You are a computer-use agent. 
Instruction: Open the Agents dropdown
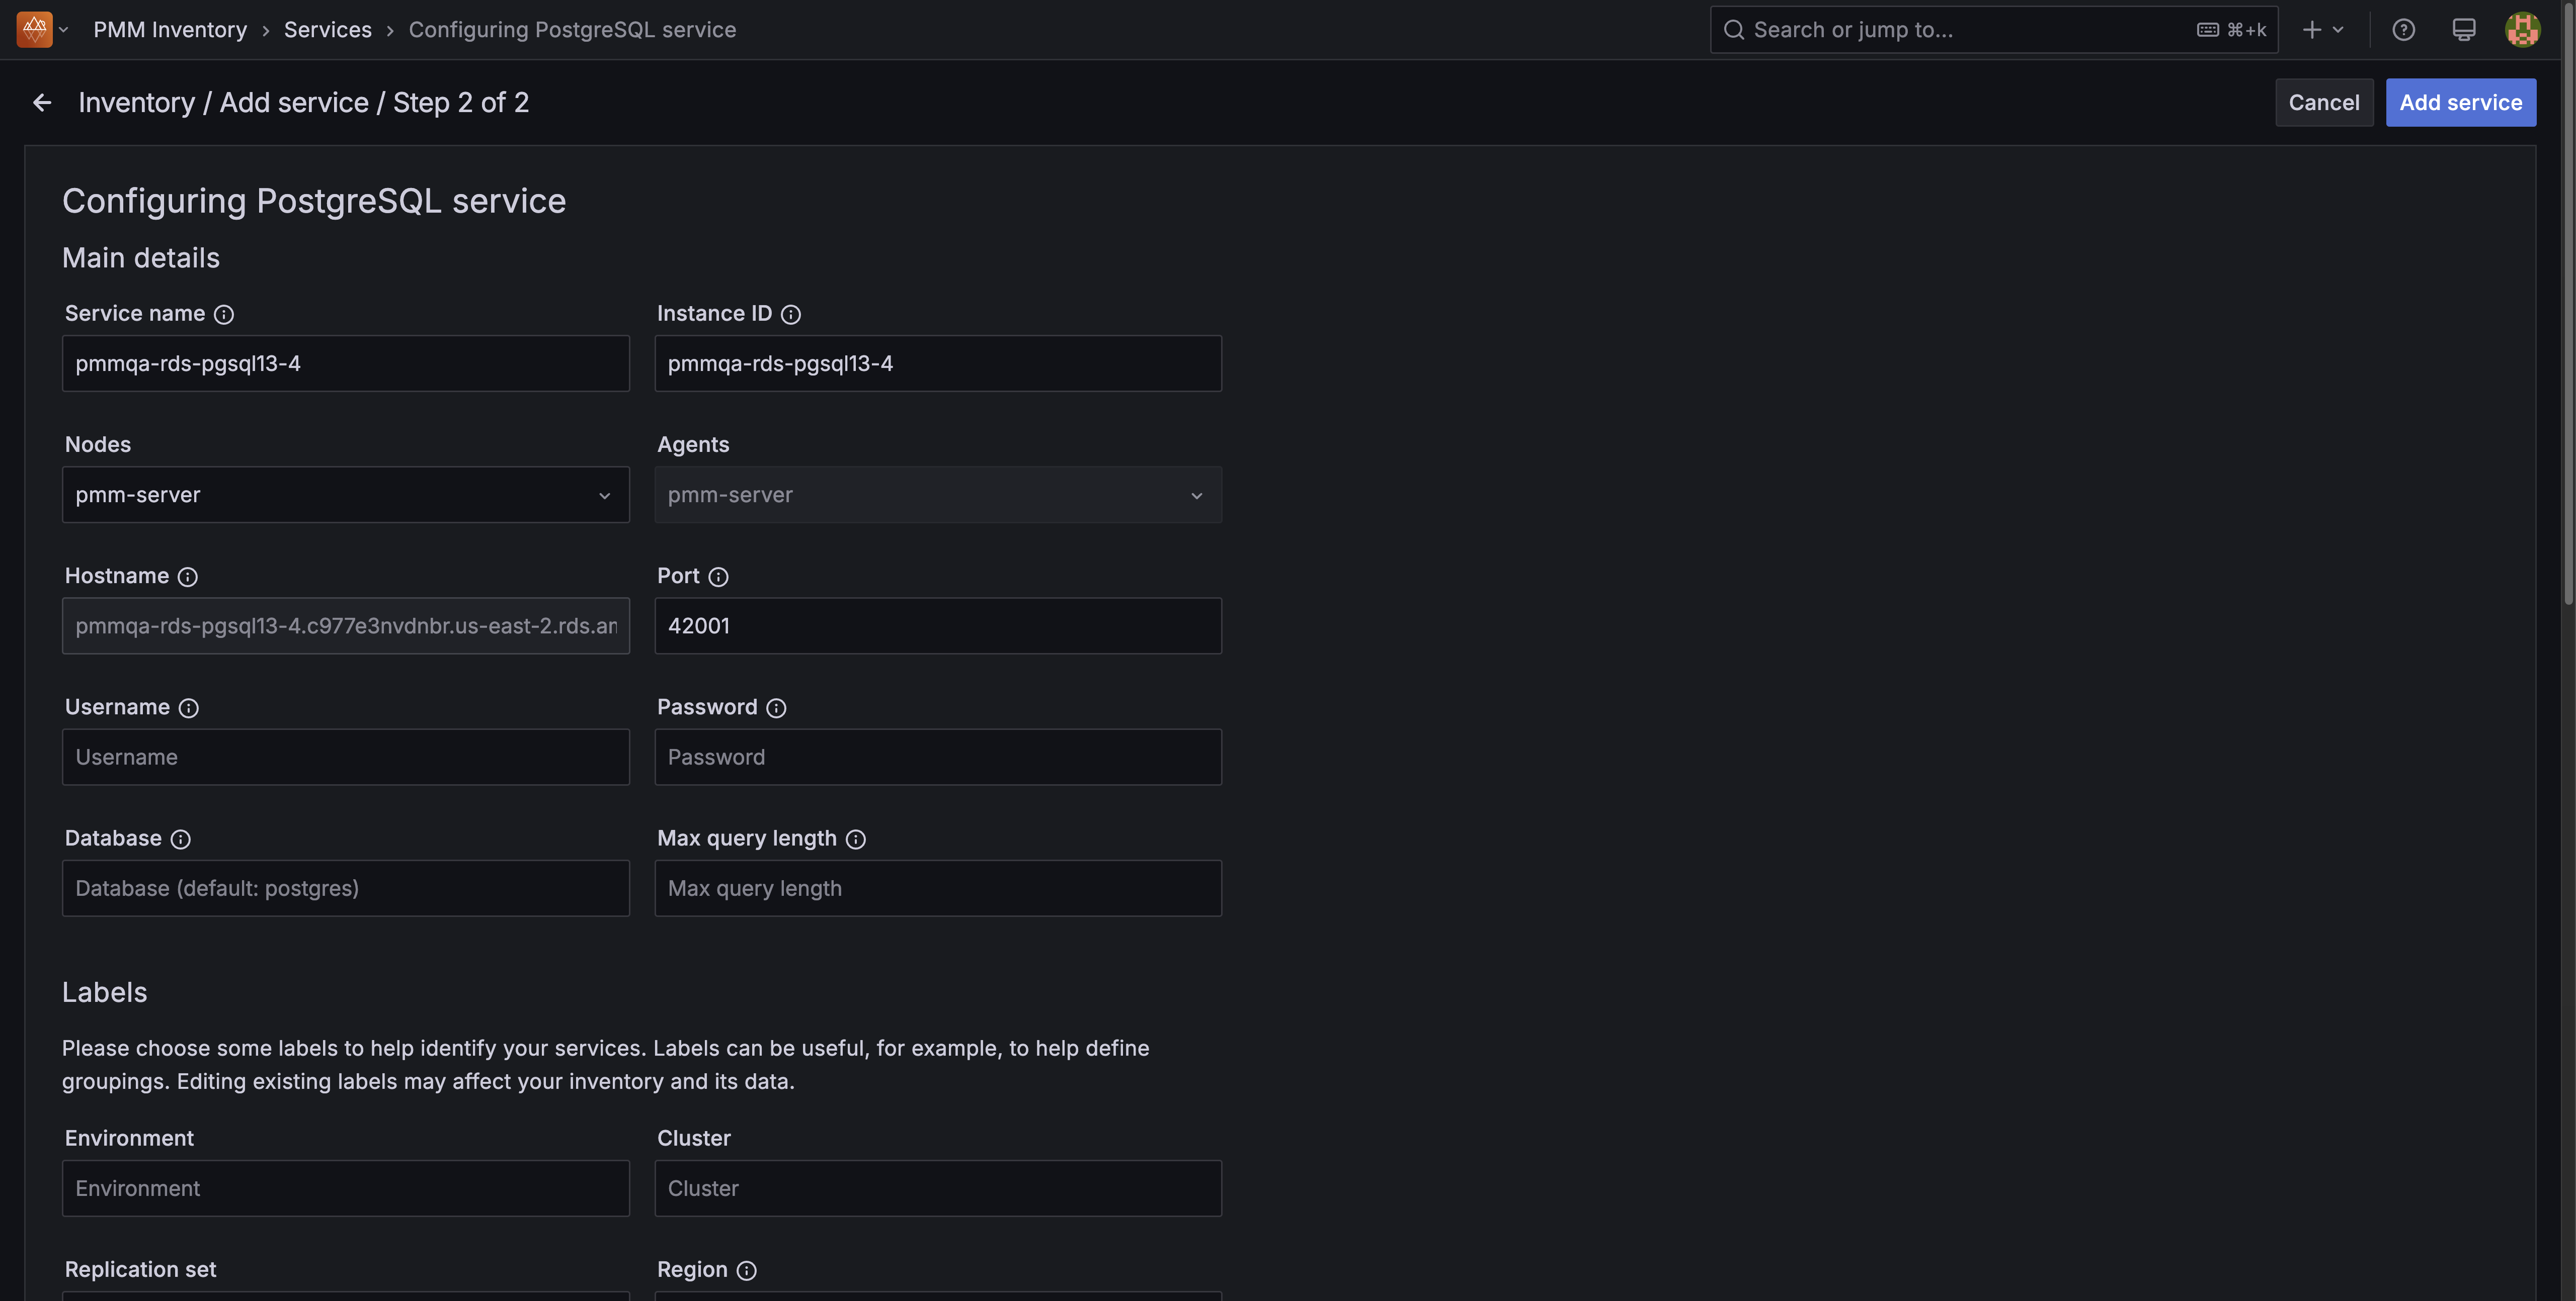tap(937, 496)
